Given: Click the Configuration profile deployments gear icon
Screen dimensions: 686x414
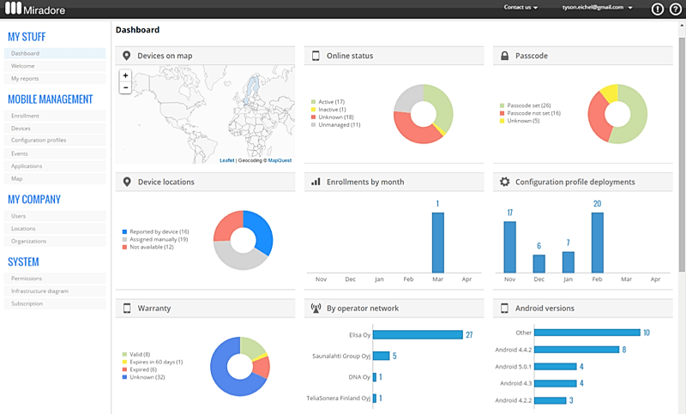Looking at the screenshot, I should click(505, 182).
